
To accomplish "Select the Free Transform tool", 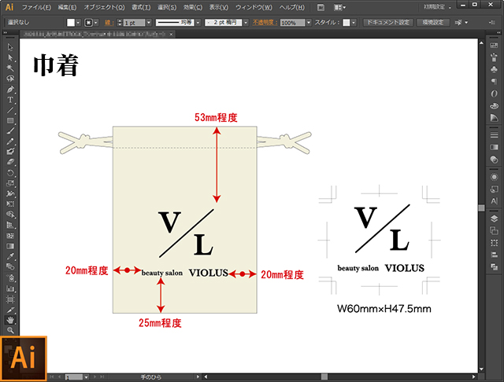I will (10, 204).
